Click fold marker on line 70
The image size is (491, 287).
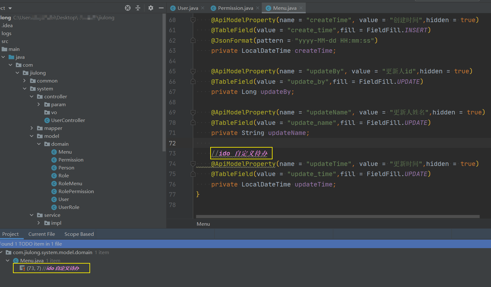point(193,123)
